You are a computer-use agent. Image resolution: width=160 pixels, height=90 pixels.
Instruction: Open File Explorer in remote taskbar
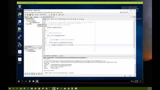coord(33,81)
